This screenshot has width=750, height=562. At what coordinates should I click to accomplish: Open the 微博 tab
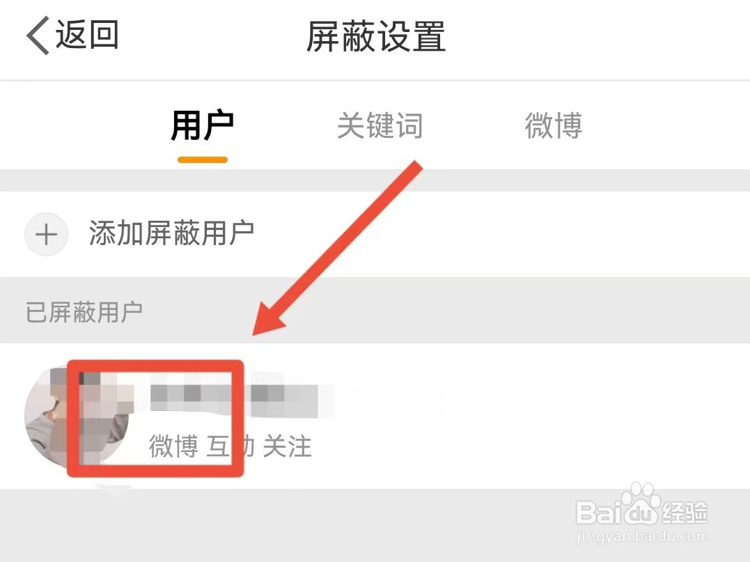[x=554, y=125]
